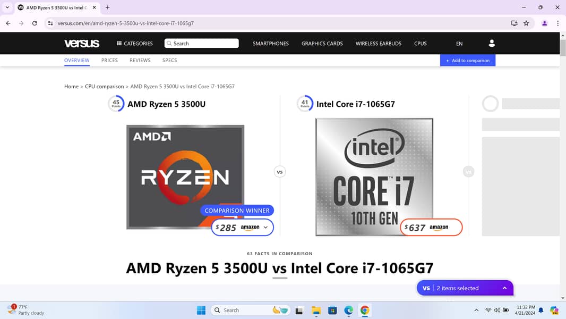The width and height of the screenshot is (566, 319).
Task: Open Microsoft Store from taskbar
Action: [x=332, y=310]
